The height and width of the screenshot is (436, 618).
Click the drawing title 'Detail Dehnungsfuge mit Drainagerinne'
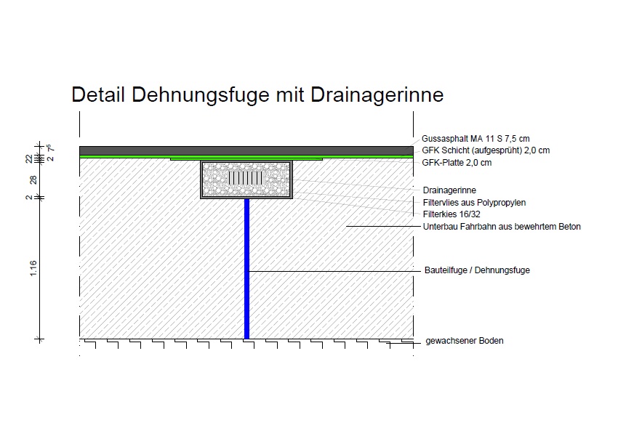[257, 95]
